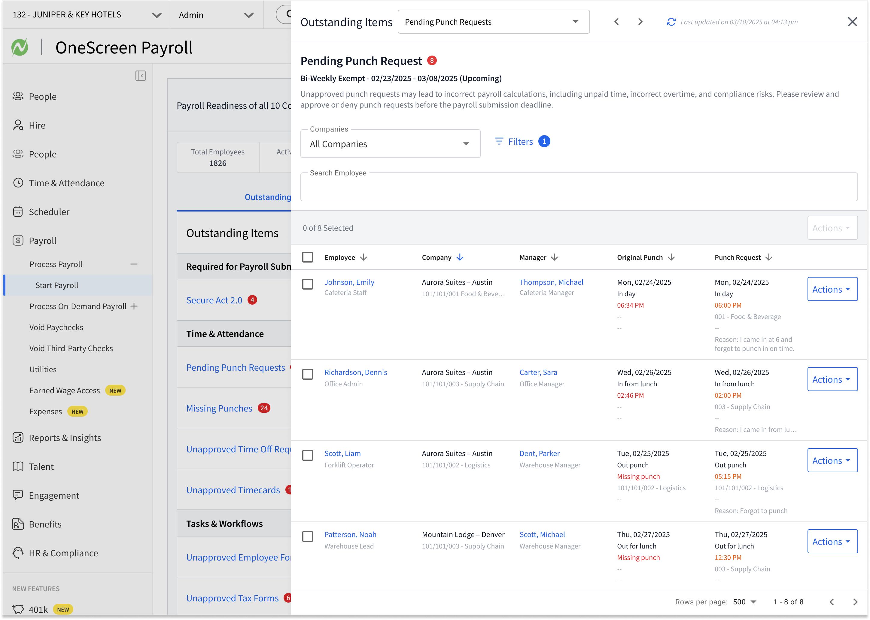Open manager link Dent, Parker
The height and width of the screenshot is (620, 870).
[540, 454]
